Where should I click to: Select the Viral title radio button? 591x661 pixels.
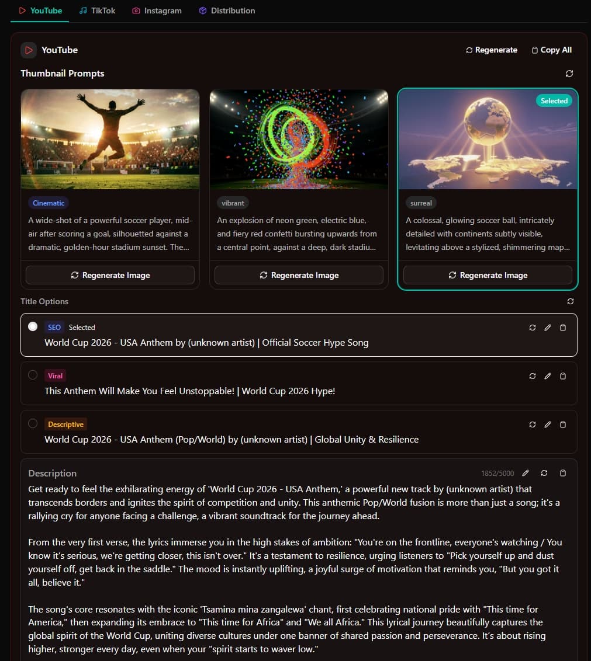33,375
